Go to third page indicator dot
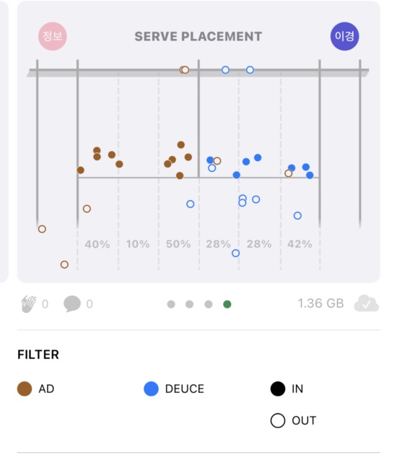 coord(209,304)
